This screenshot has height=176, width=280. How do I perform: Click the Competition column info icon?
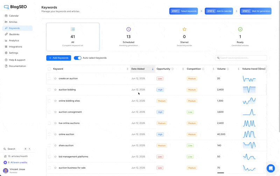[203, 69]
